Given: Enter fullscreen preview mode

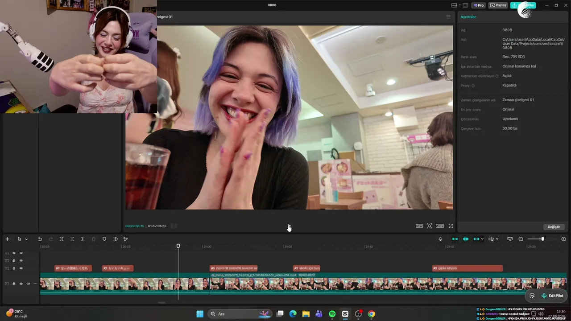Looking at the screenshot, I should coord(451,226).
